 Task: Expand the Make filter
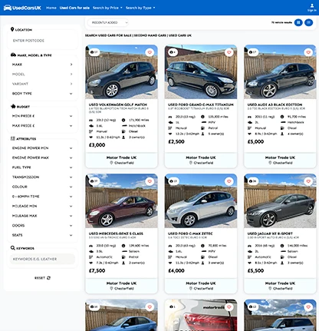tap(42, 65)
